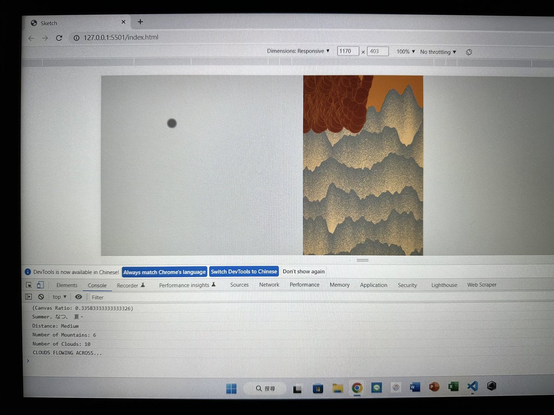Open the Windows Start menu

[x=231, y=388]
